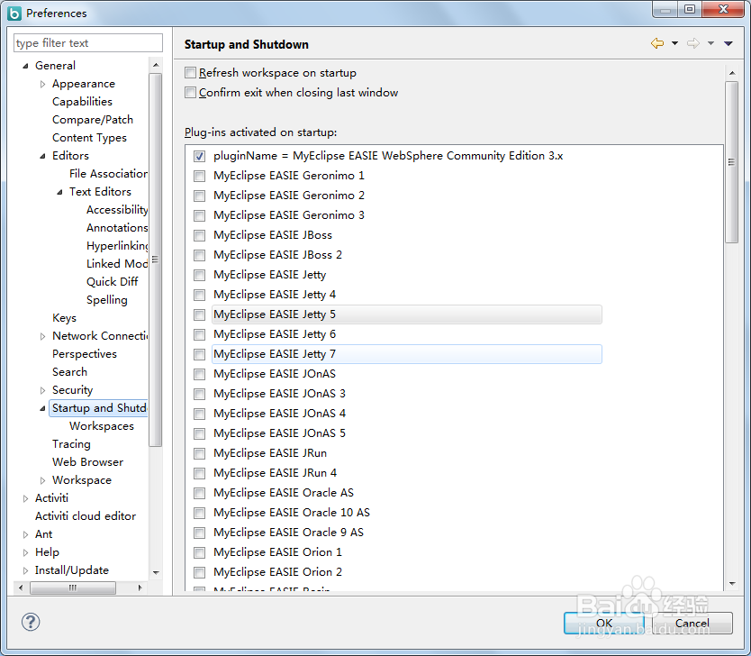Toggle Refresh workspace on startup checkbox
Viewport: 751px width, 656px height.
[191, 73]
